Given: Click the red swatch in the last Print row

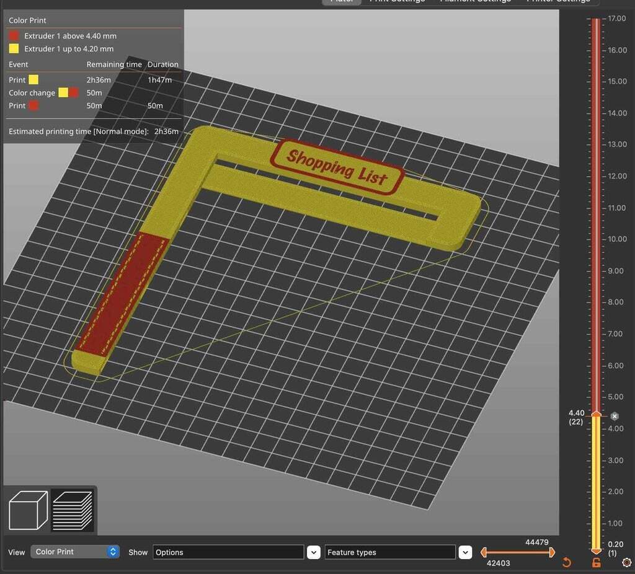Looking at the screenshot, I should (x=33, y=106).
